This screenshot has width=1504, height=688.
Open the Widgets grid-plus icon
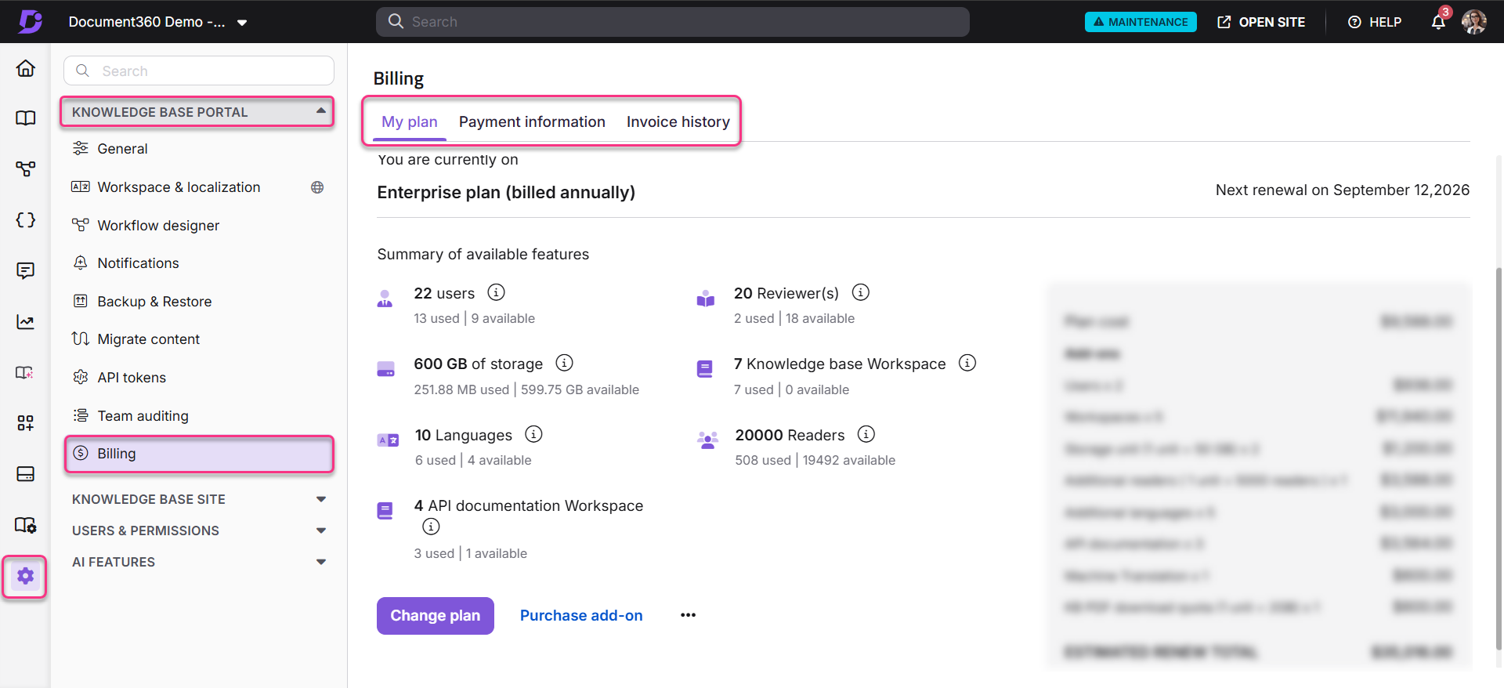pyautogui.click(x=26, y=423)
